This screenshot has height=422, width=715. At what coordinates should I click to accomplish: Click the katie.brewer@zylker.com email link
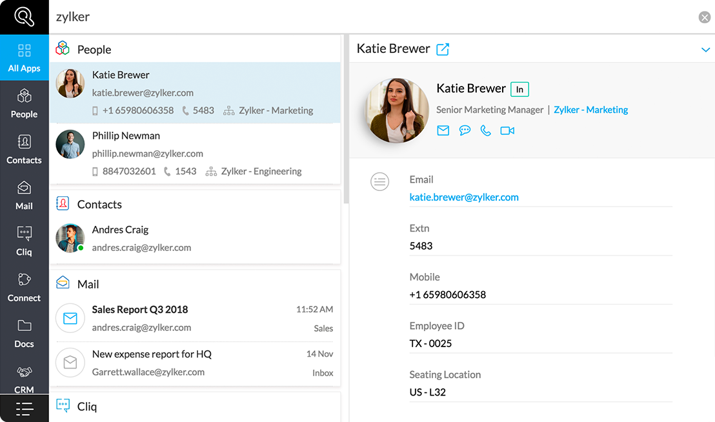(464, 197)
